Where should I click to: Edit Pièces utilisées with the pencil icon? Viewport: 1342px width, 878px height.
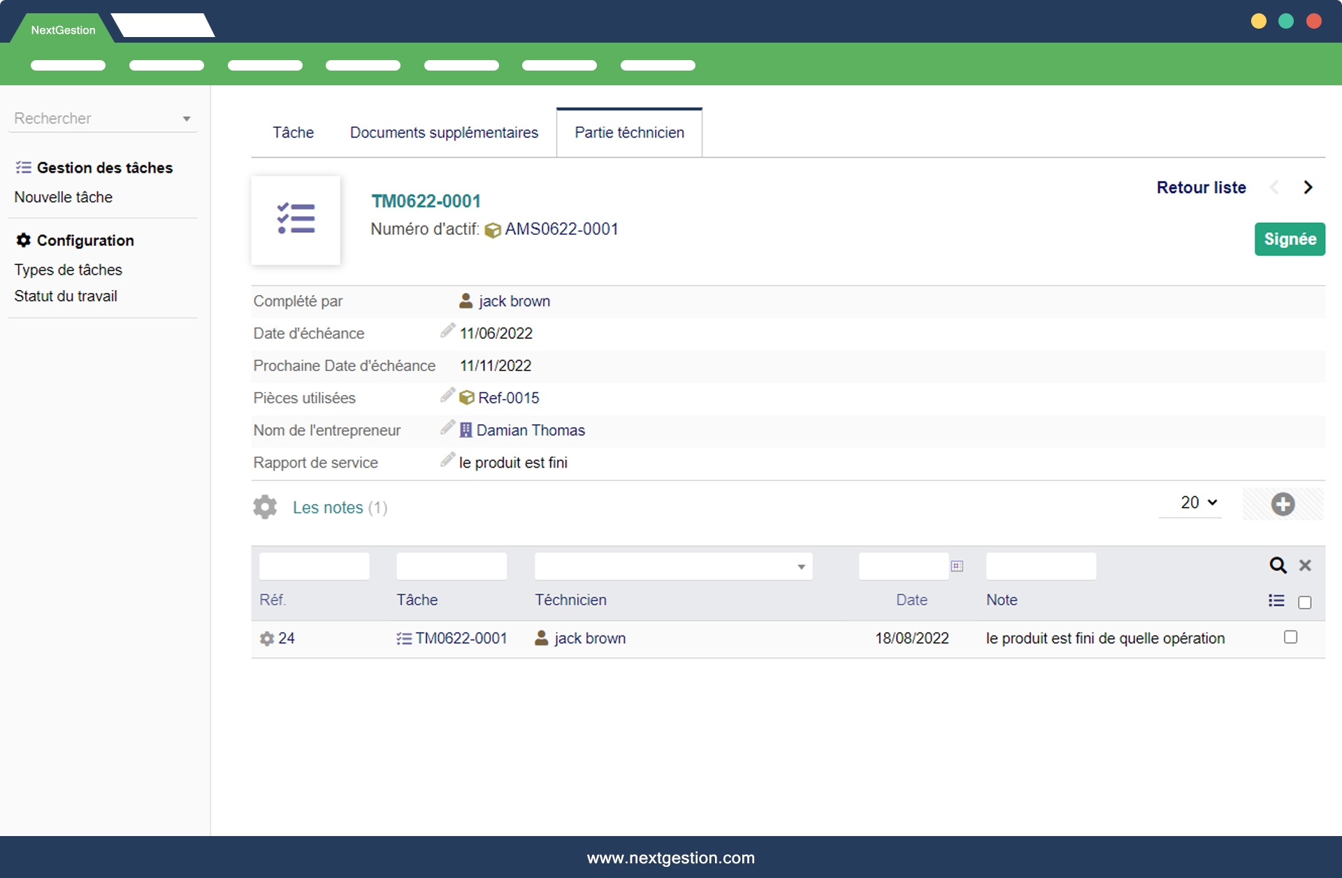point(447,396)
